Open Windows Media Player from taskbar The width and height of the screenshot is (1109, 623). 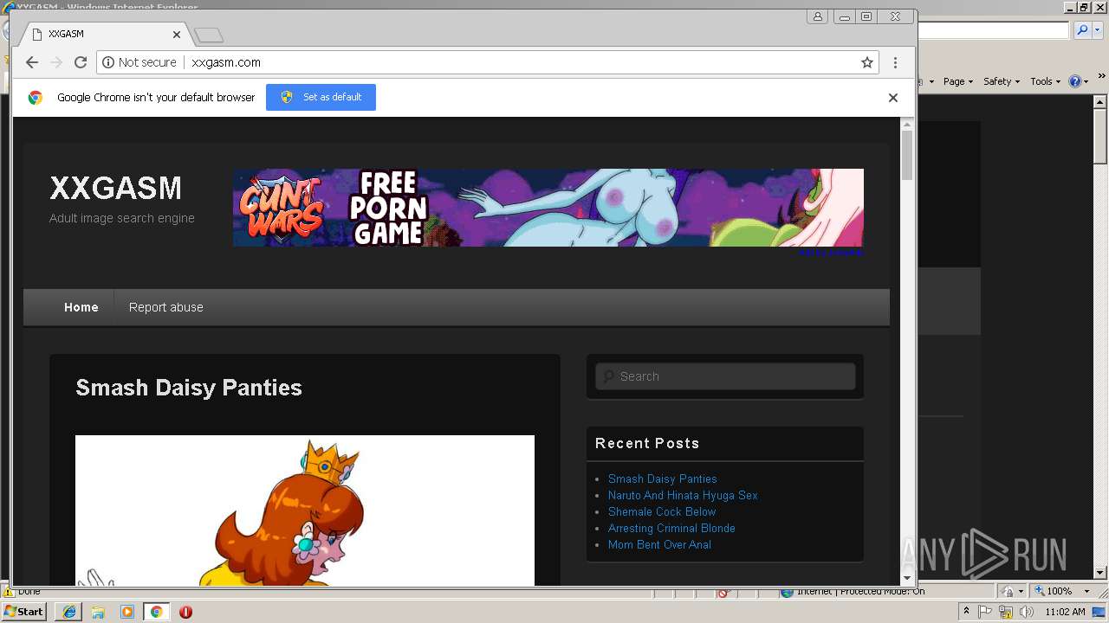click(x=126, y=612)
